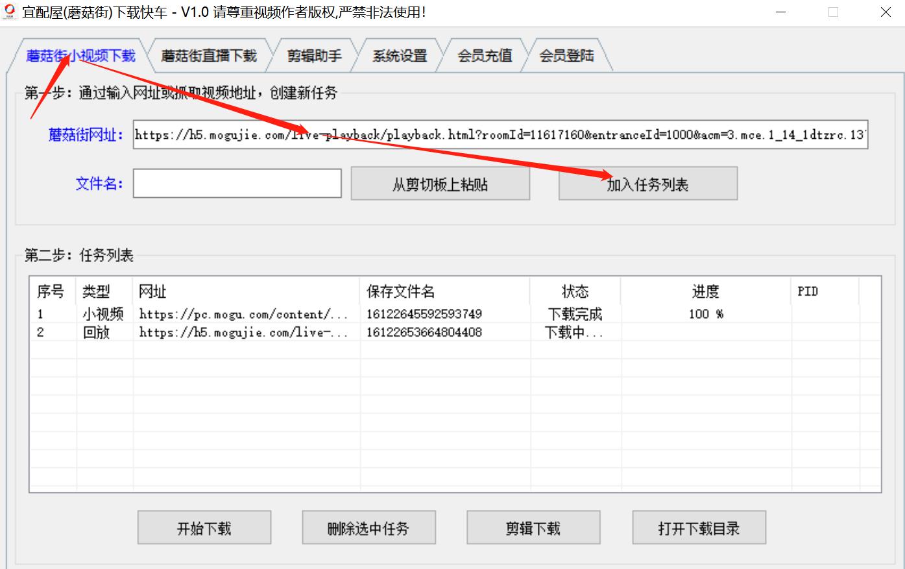Image resolution: width=905 pixels, height=569 pixels.
Task: Click file name 16122653664804408
Action: [424, 332]
